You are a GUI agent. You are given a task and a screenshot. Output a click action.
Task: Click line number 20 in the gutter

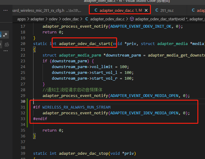(x=23, y=44)
